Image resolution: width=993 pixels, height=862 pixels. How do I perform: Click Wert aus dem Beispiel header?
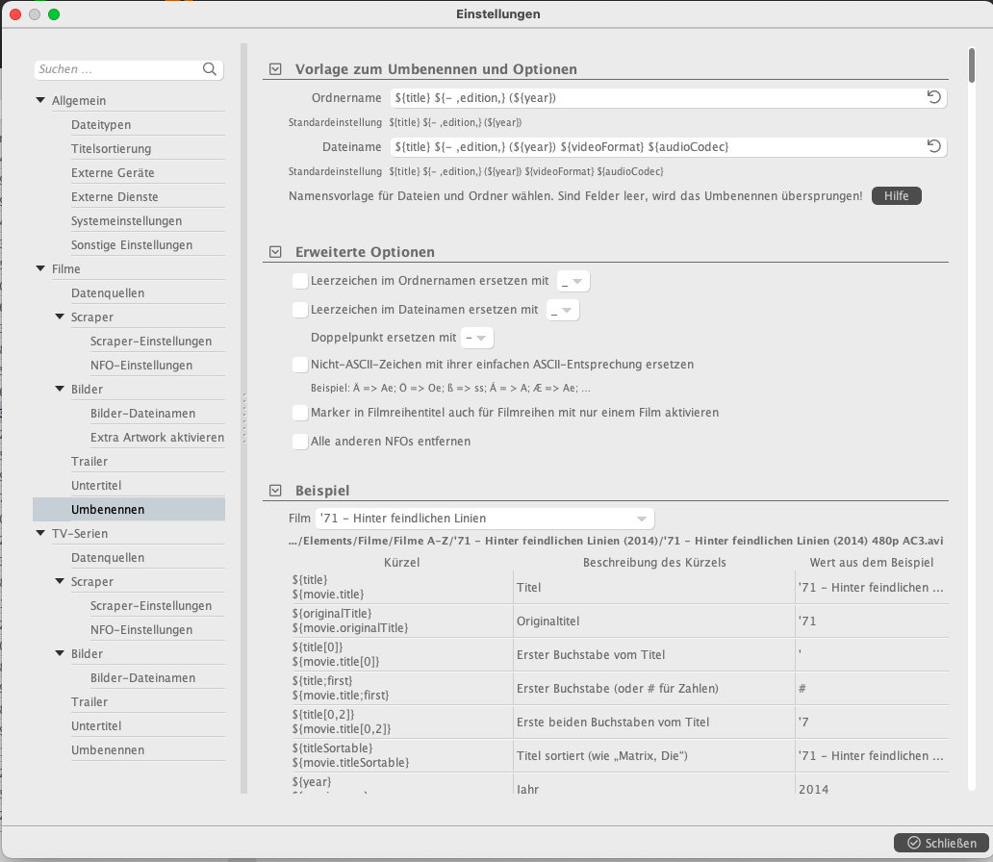pyautogui.click(x=872, y=563)
